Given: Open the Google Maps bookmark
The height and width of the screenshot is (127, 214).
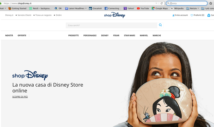Looking at the screenshot, I should 160,8.
